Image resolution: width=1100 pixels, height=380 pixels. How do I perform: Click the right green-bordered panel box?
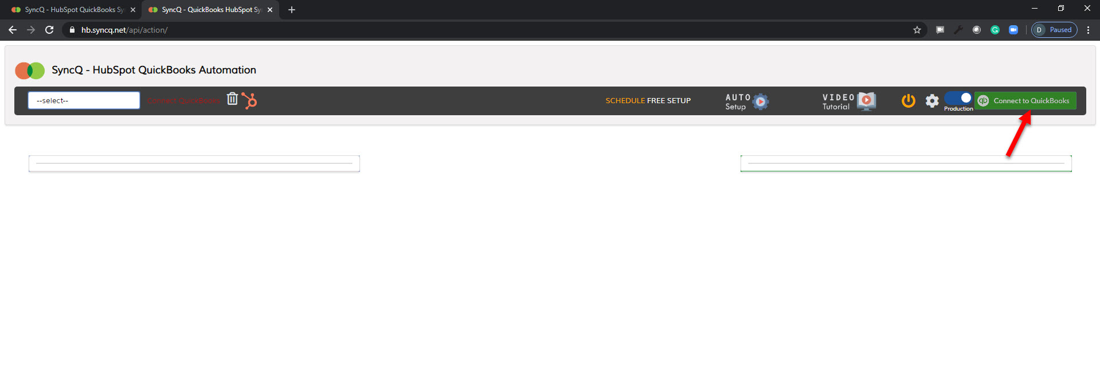[x=906, y=163]
